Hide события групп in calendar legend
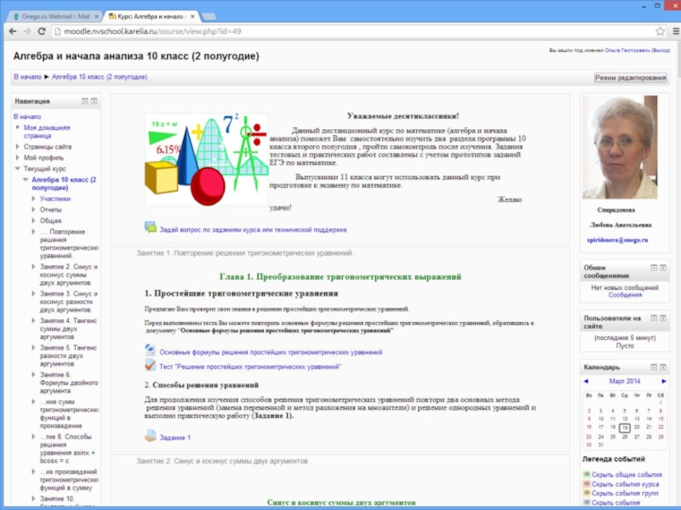This screenshot has height=510, width=681. click(626, 494)
